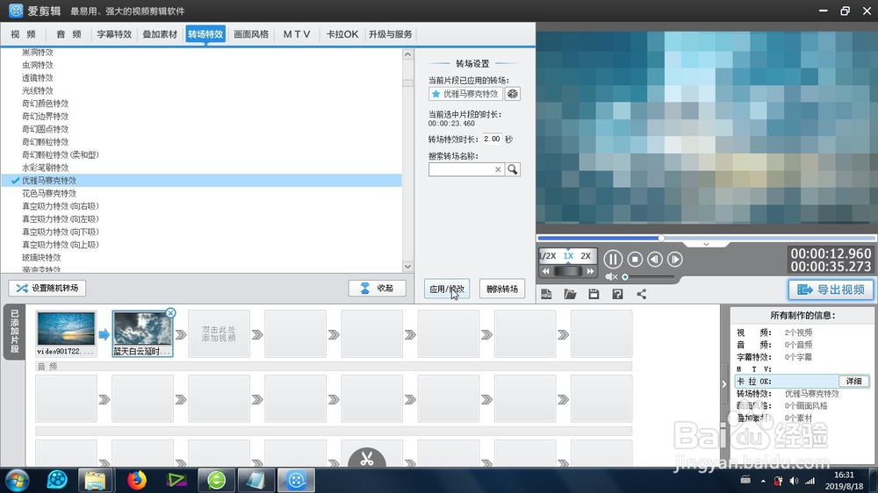
Task: Click the checked 优雅马赛克特效 row
Action: click(x=202, y=181)
